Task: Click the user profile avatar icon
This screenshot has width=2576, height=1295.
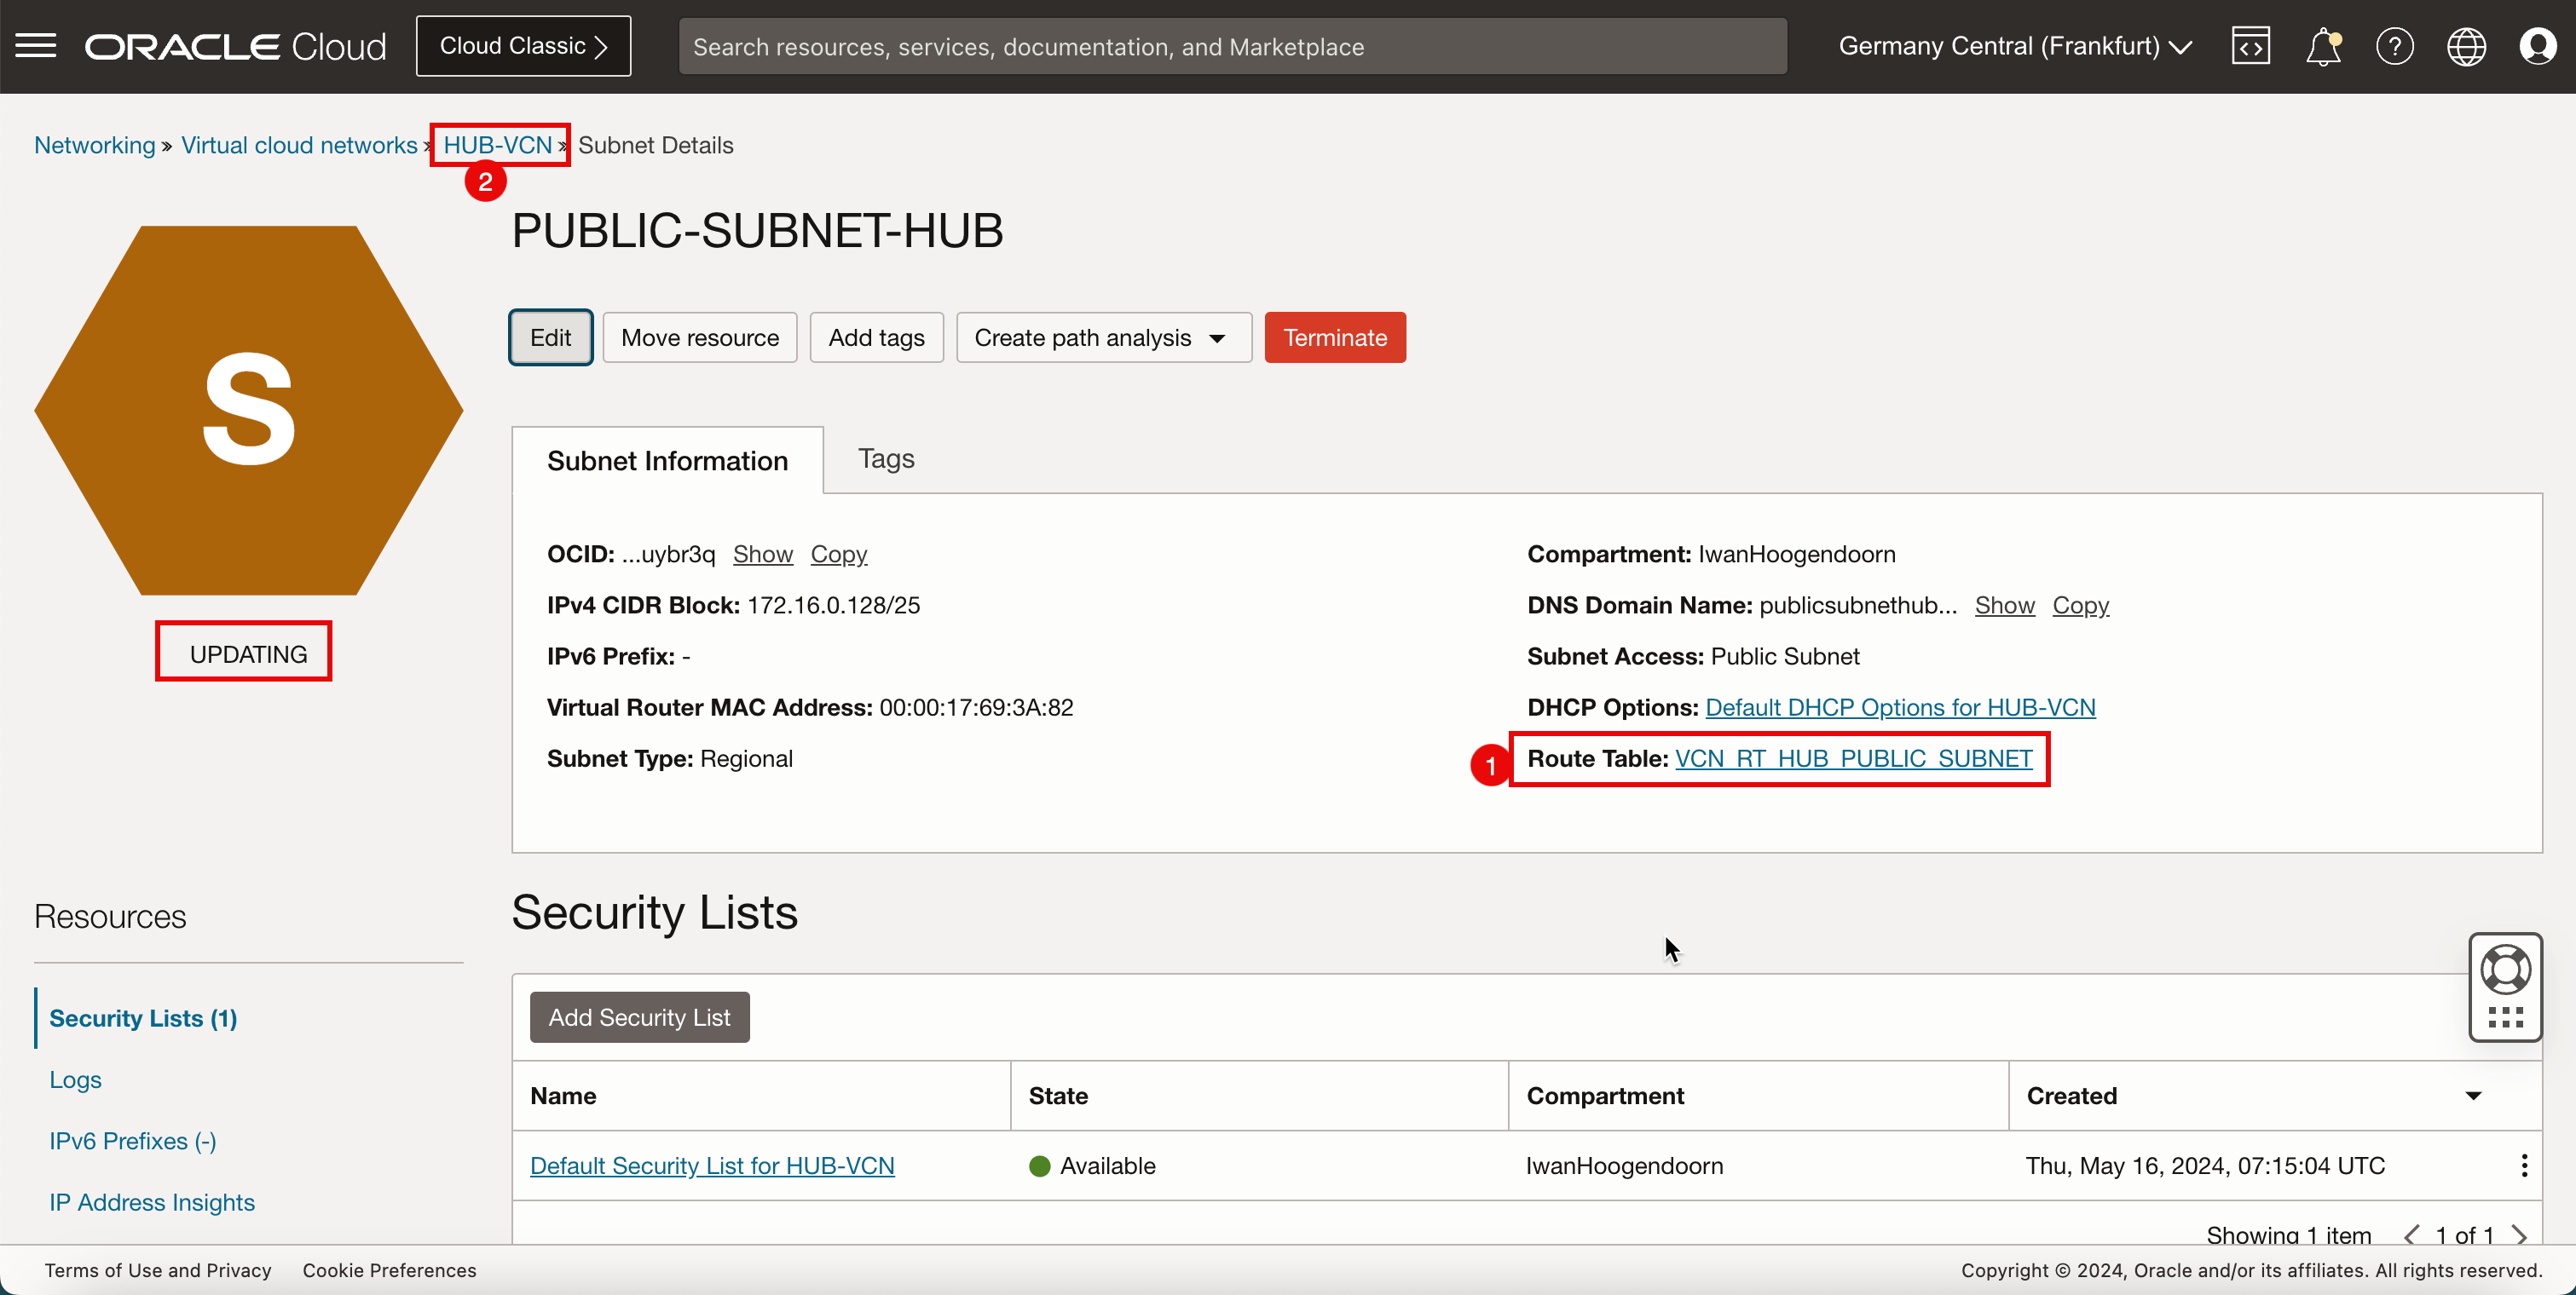Action: tap(2538, 46)
